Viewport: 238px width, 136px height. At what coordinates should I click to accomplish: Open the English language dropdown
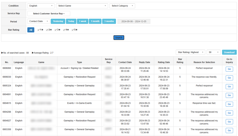(41, 6)
